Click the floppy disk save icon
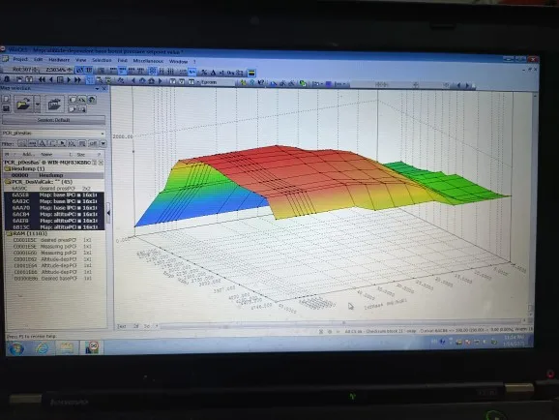 [x=7, y=108]
